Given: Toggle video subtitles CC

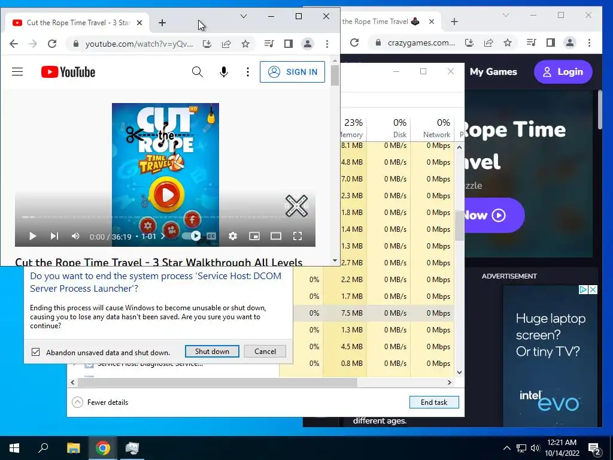Looking at the screenshot, I should 211,236.
